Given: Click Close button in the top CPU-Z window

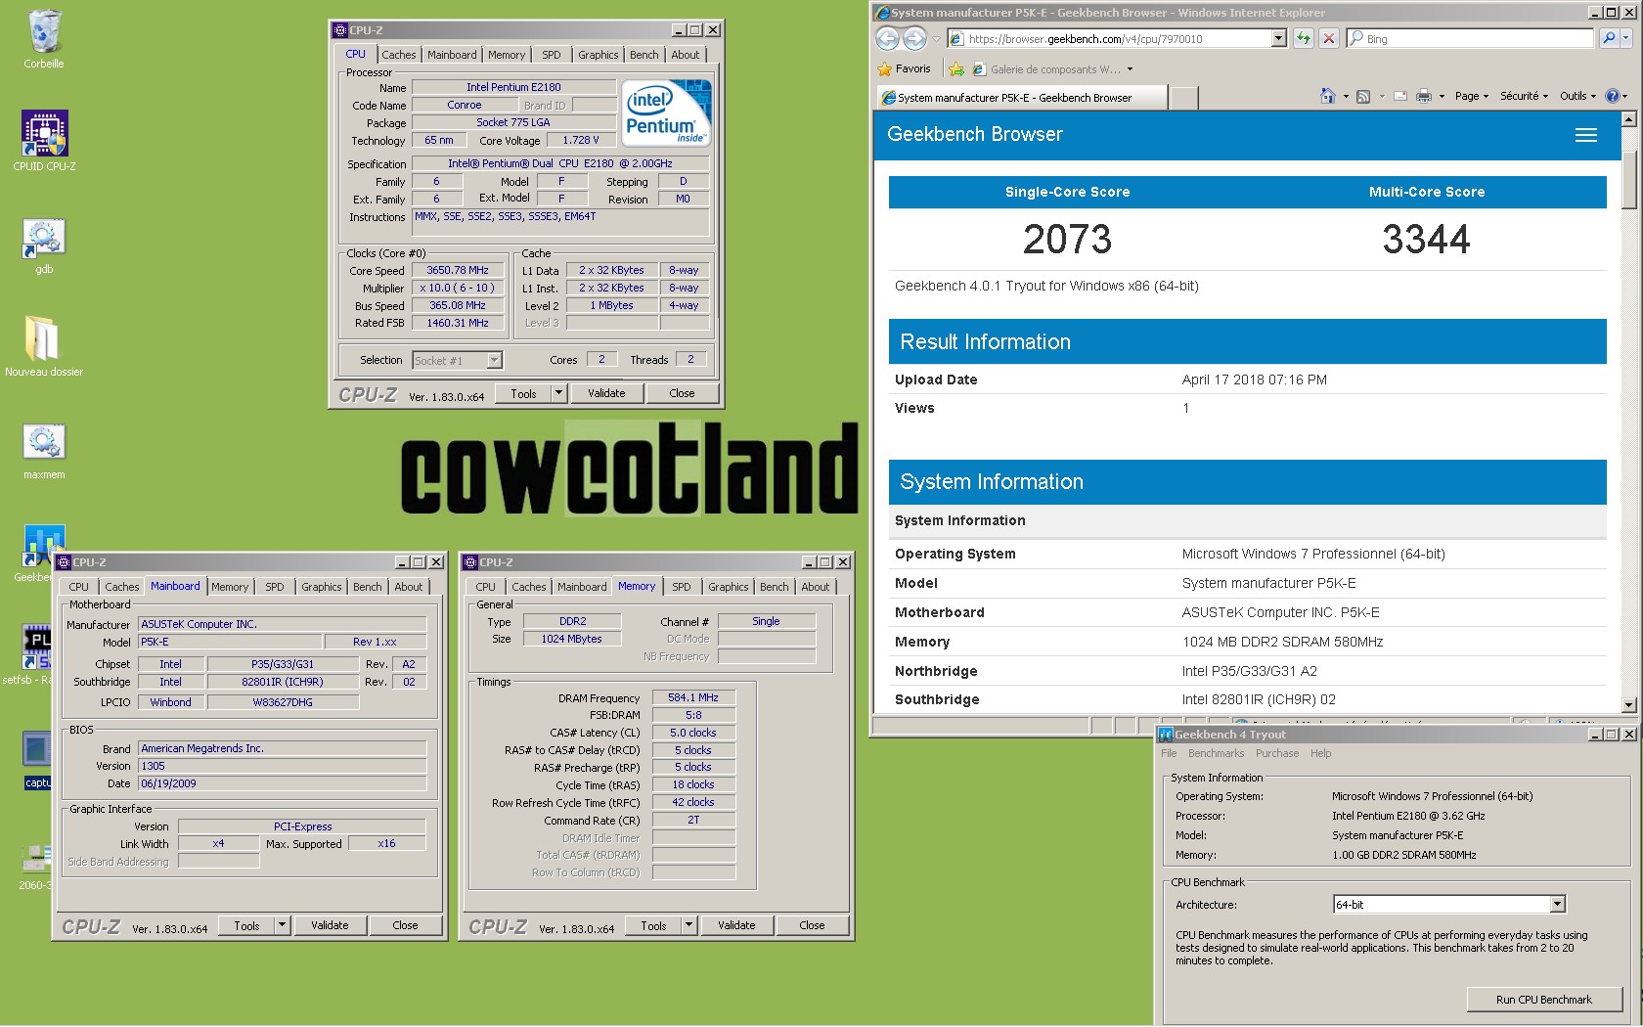Looking at the screenshot, I should [x=682, y=393].
